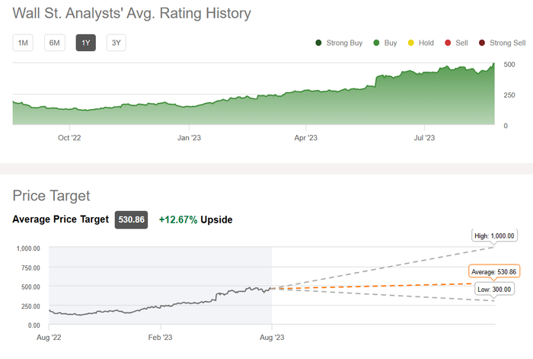Click the Average: 530.86 callout label
The height and width of the screenshot is (359, 533).
493,271
